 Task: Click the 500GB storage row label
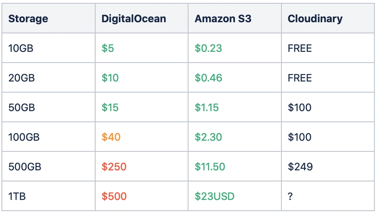point(25,167)
